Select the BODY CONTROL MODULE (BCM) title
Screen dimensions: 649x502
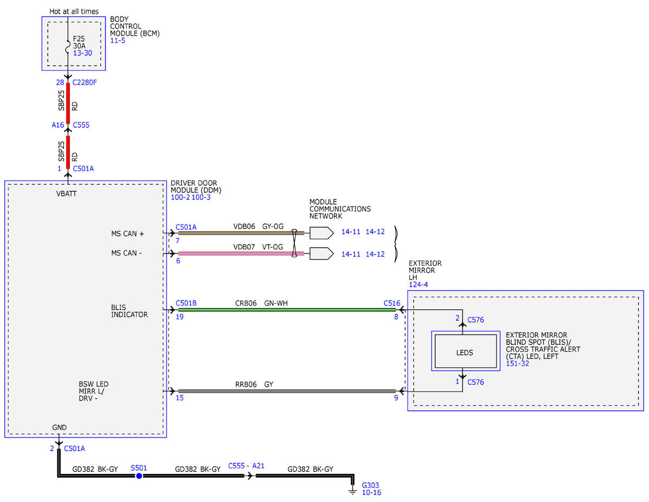point(135,26)
